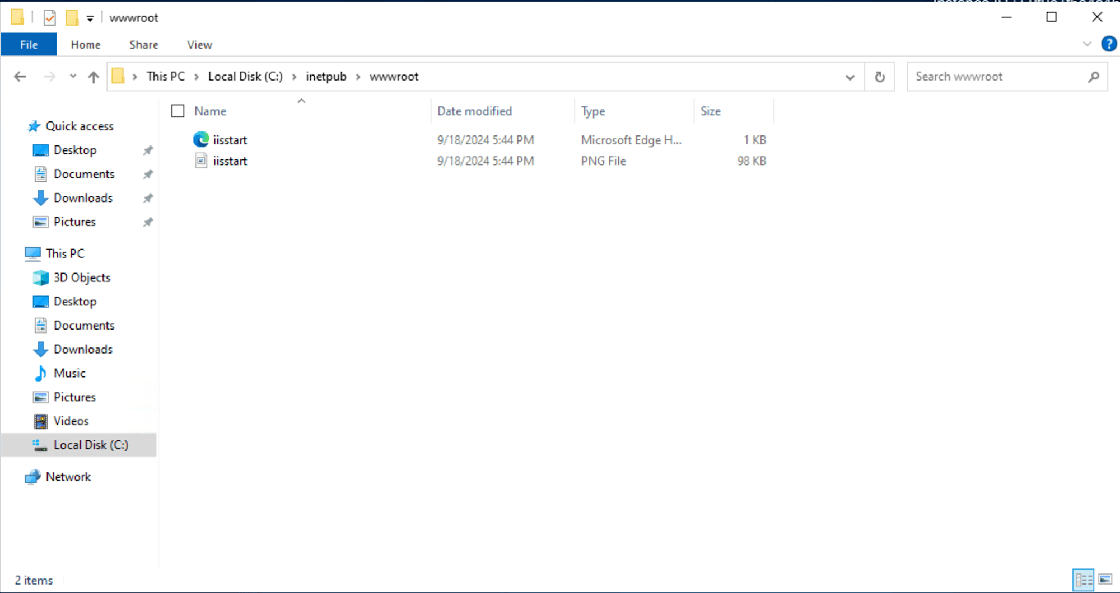Click the folder icon at title bar left
1120x593 pixels.
[17, 17]
